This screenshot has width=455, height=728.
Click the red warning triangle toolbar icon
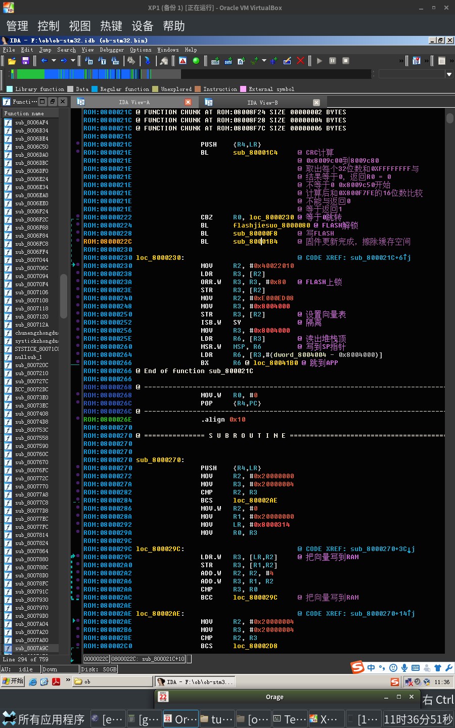tap(183, 61)
